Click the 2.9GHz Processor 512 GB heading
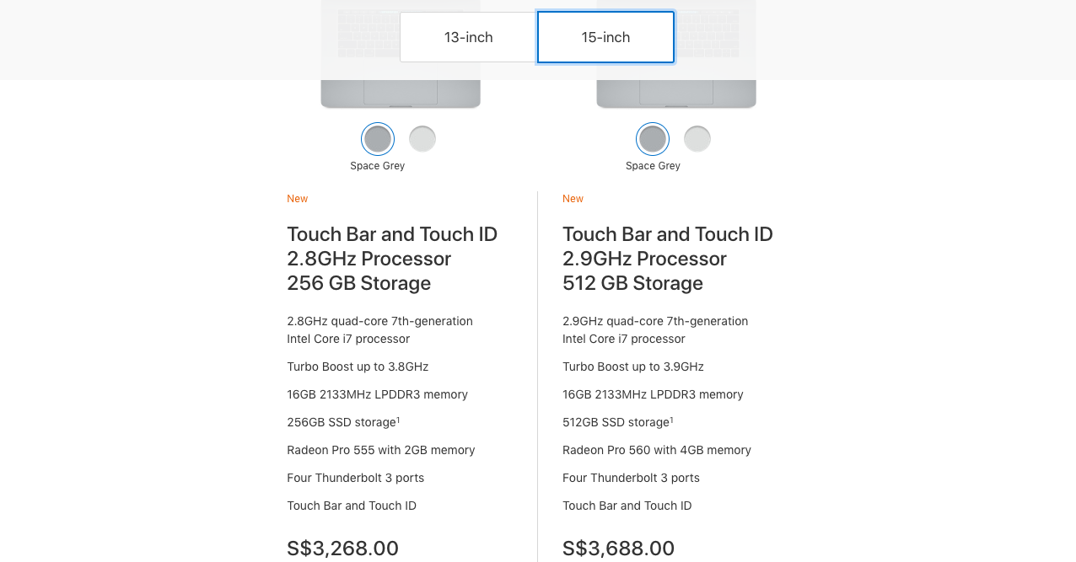This screenshot has width=1076, height=562. pos(668,259)
